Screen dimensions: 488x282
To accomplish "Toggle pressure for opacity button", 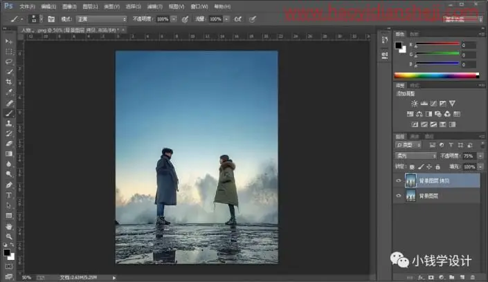I will point(185,19).
